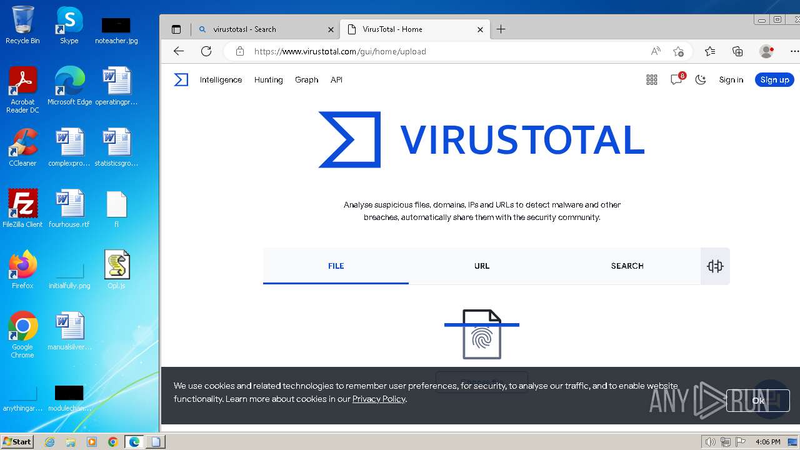
Task: Open Edge Collections button
Action: 737,51
